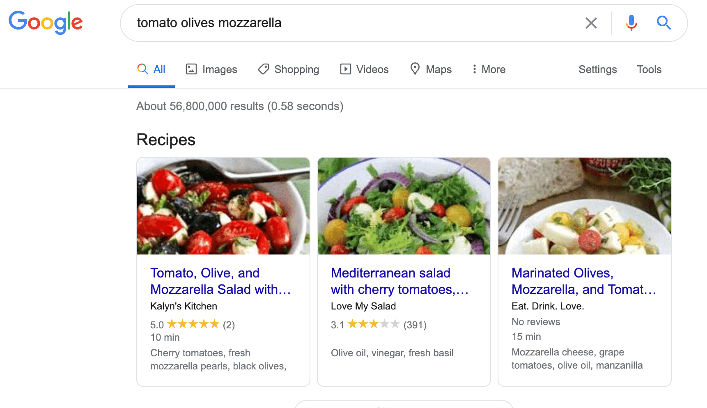Click the Love My Salad recipe photo

tap(404, 206)
